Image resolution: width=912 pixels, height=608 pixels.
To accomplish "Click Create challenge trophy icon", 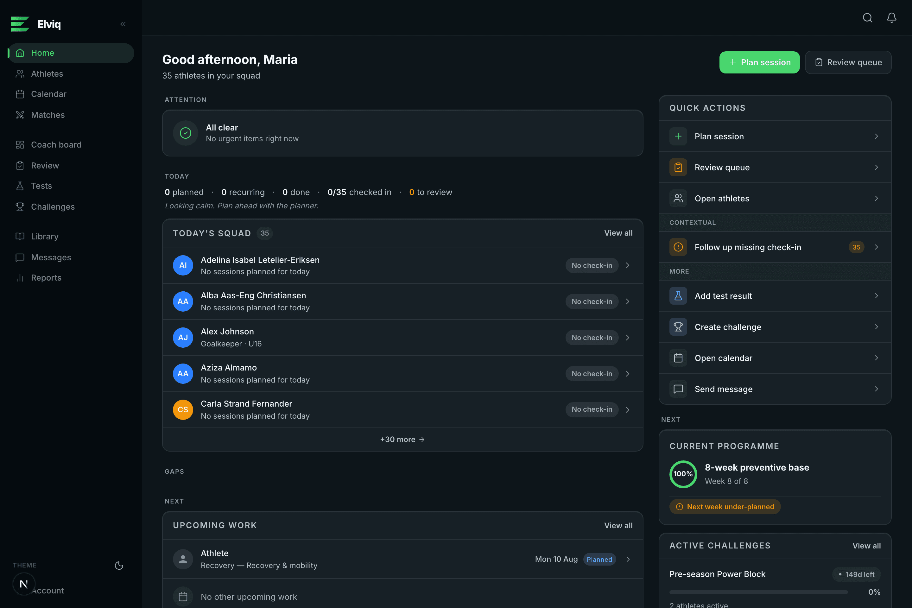I will [678, 327].
